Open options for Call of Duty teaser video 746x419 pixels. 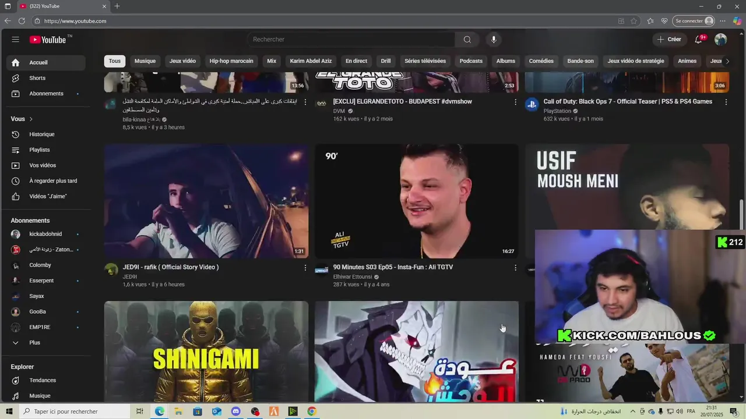[x=726, y=102]
